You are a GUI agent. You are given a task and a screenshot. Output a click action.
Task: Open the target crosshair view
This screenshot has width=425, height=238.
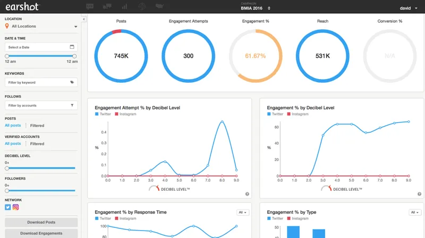pyautogui.click(x=142, y=6)
